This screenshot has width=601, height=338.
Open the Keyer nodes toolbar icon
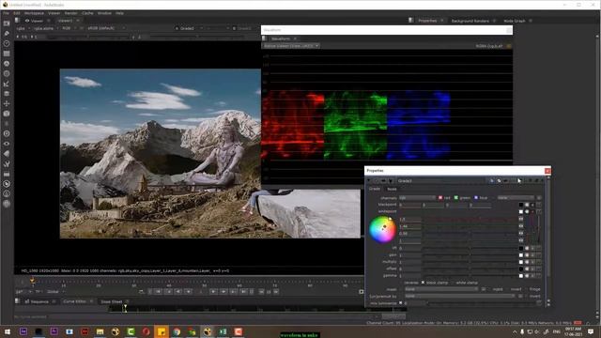click(7, 84)
